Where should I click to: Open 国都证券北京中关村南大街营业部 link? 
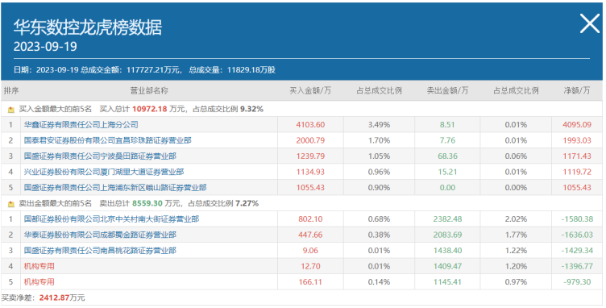111,219
